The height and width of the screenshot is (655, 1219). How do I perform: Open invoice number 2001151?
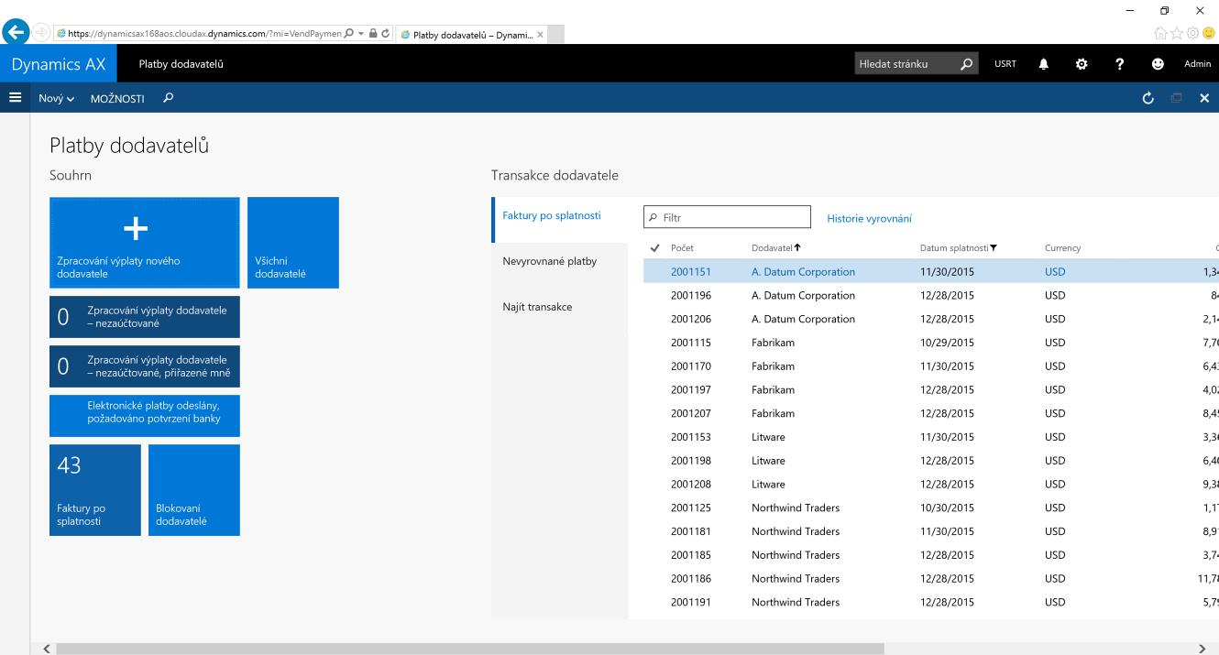691,272
